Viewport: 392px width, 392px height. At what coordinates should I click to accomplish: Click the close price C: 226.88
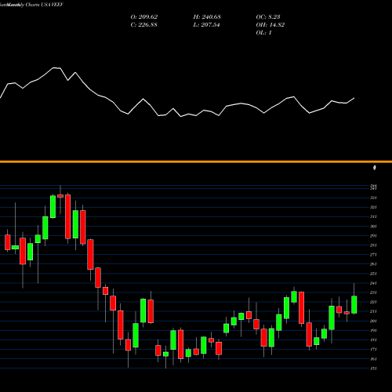click(144, 25)
